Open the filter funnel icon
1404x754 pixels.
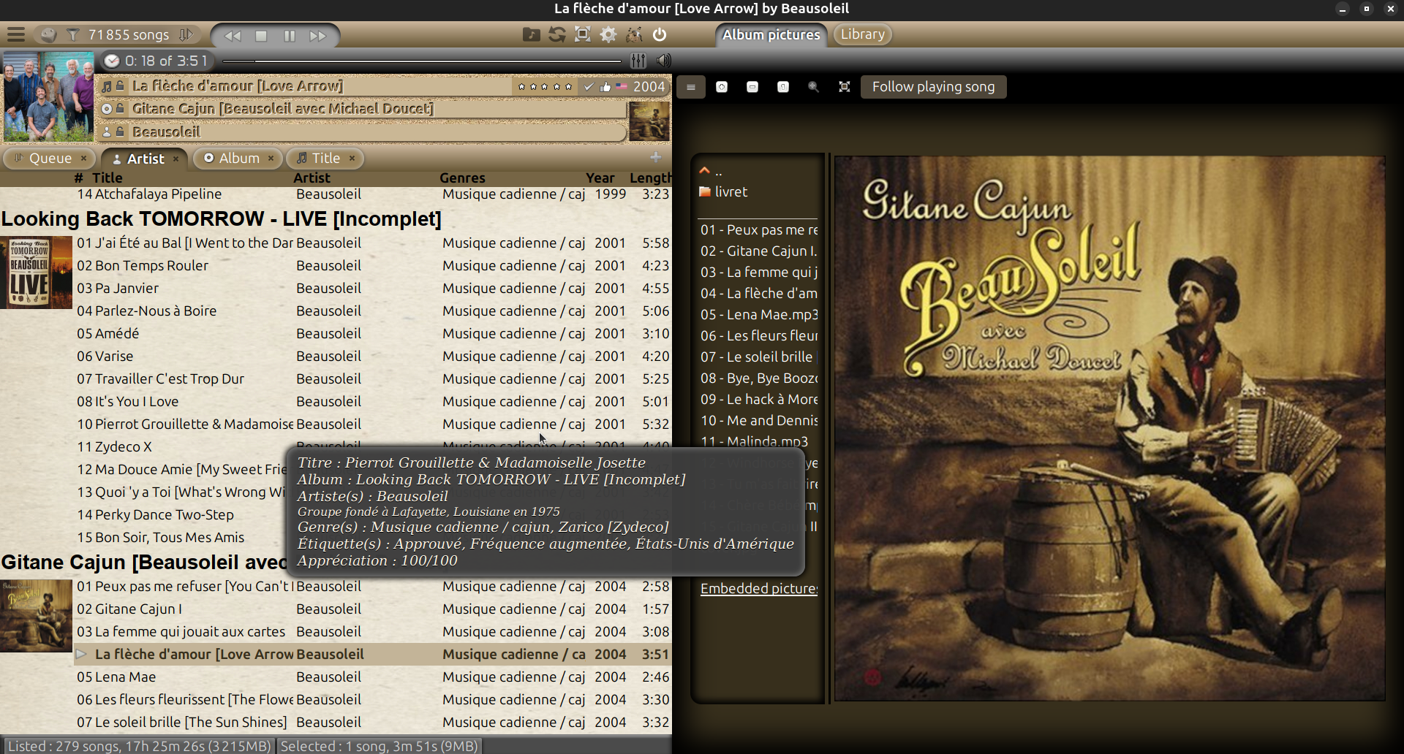point(73,34)
